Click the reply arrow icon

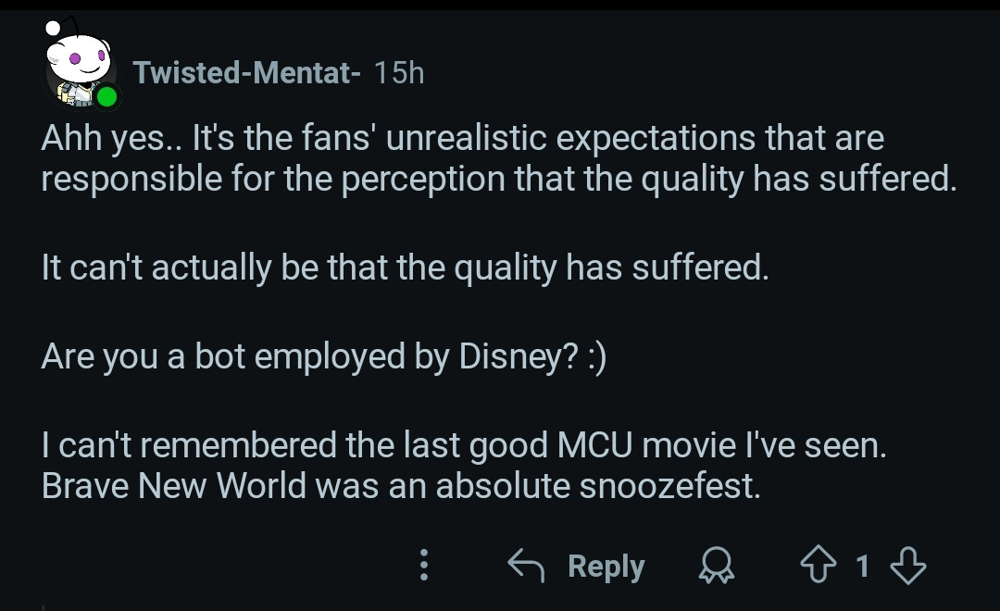[x=528, y=565]
